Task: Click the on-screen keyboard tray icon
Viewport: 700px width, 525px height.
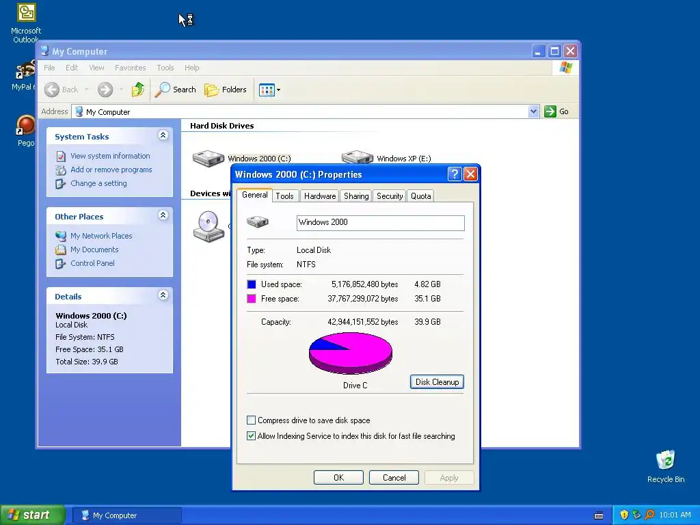Action: (599, 515)
